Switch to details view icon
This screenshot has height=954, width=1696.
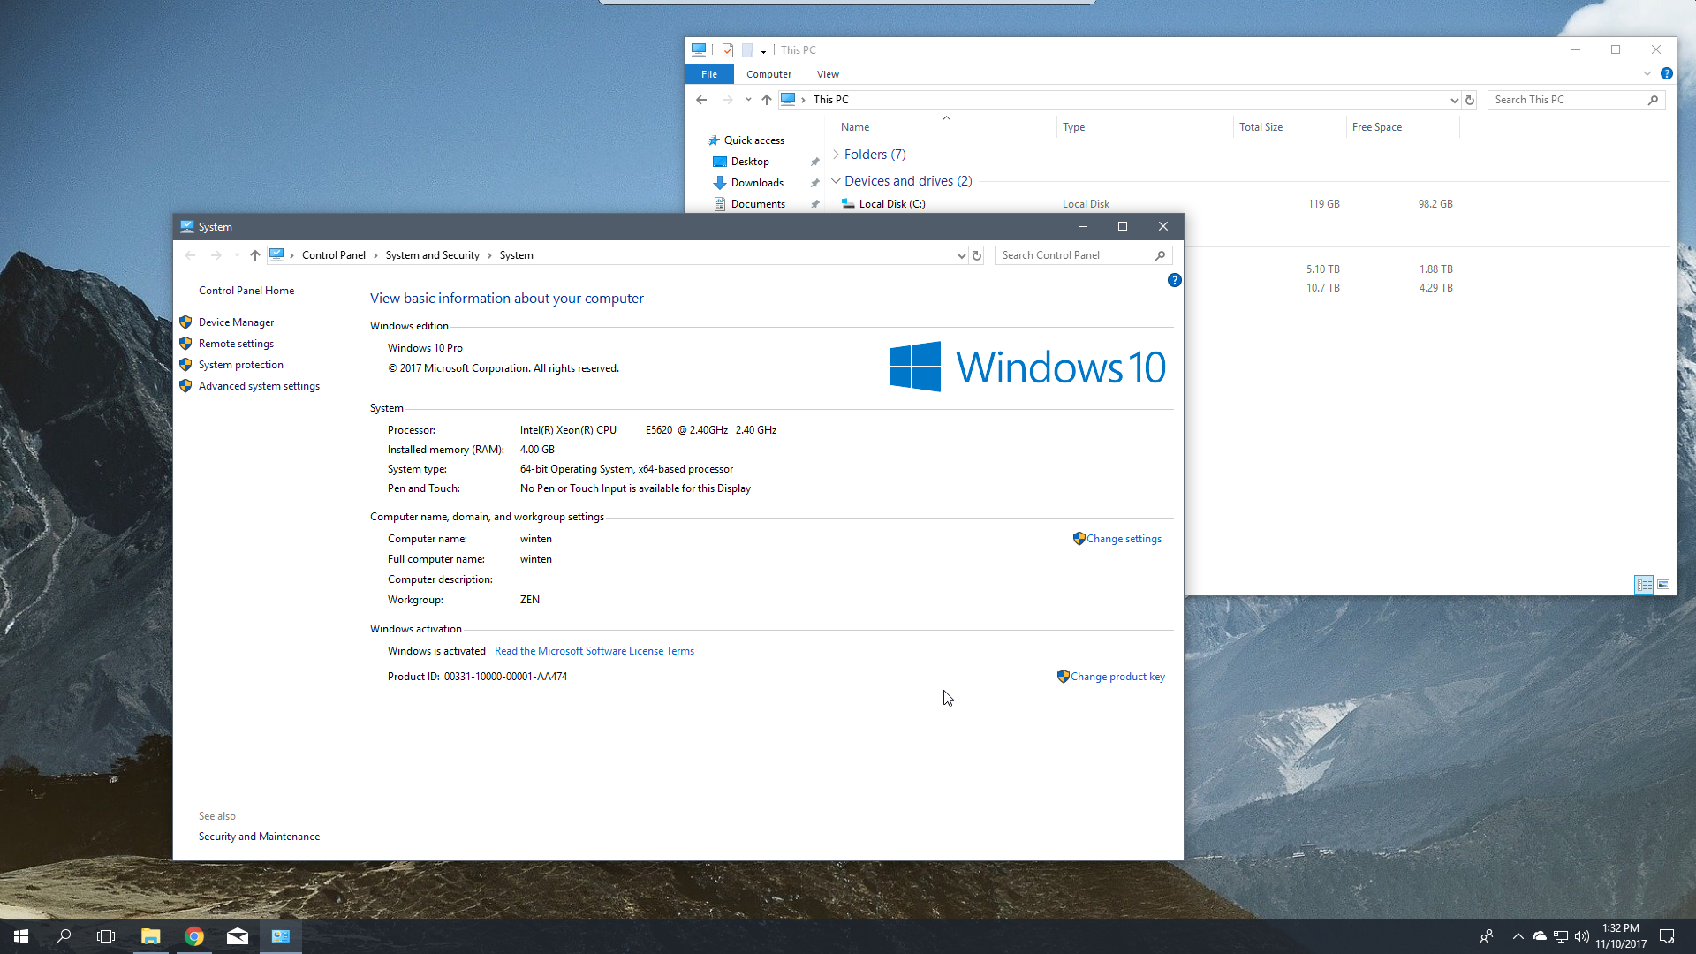1644,585
